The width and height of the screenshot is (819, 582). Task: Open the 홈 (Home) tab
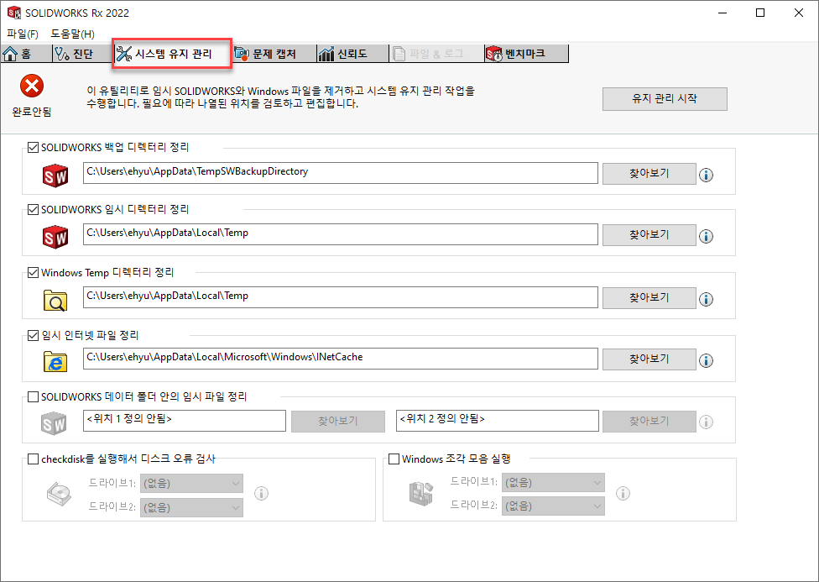pos(25,54)
